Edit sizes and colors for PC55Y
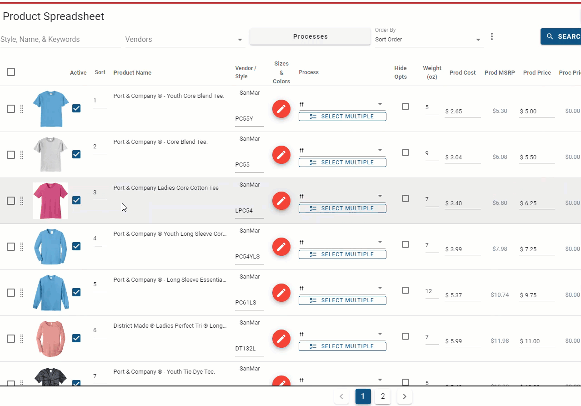This screenshot has height=406, width=581. (281, 109)
